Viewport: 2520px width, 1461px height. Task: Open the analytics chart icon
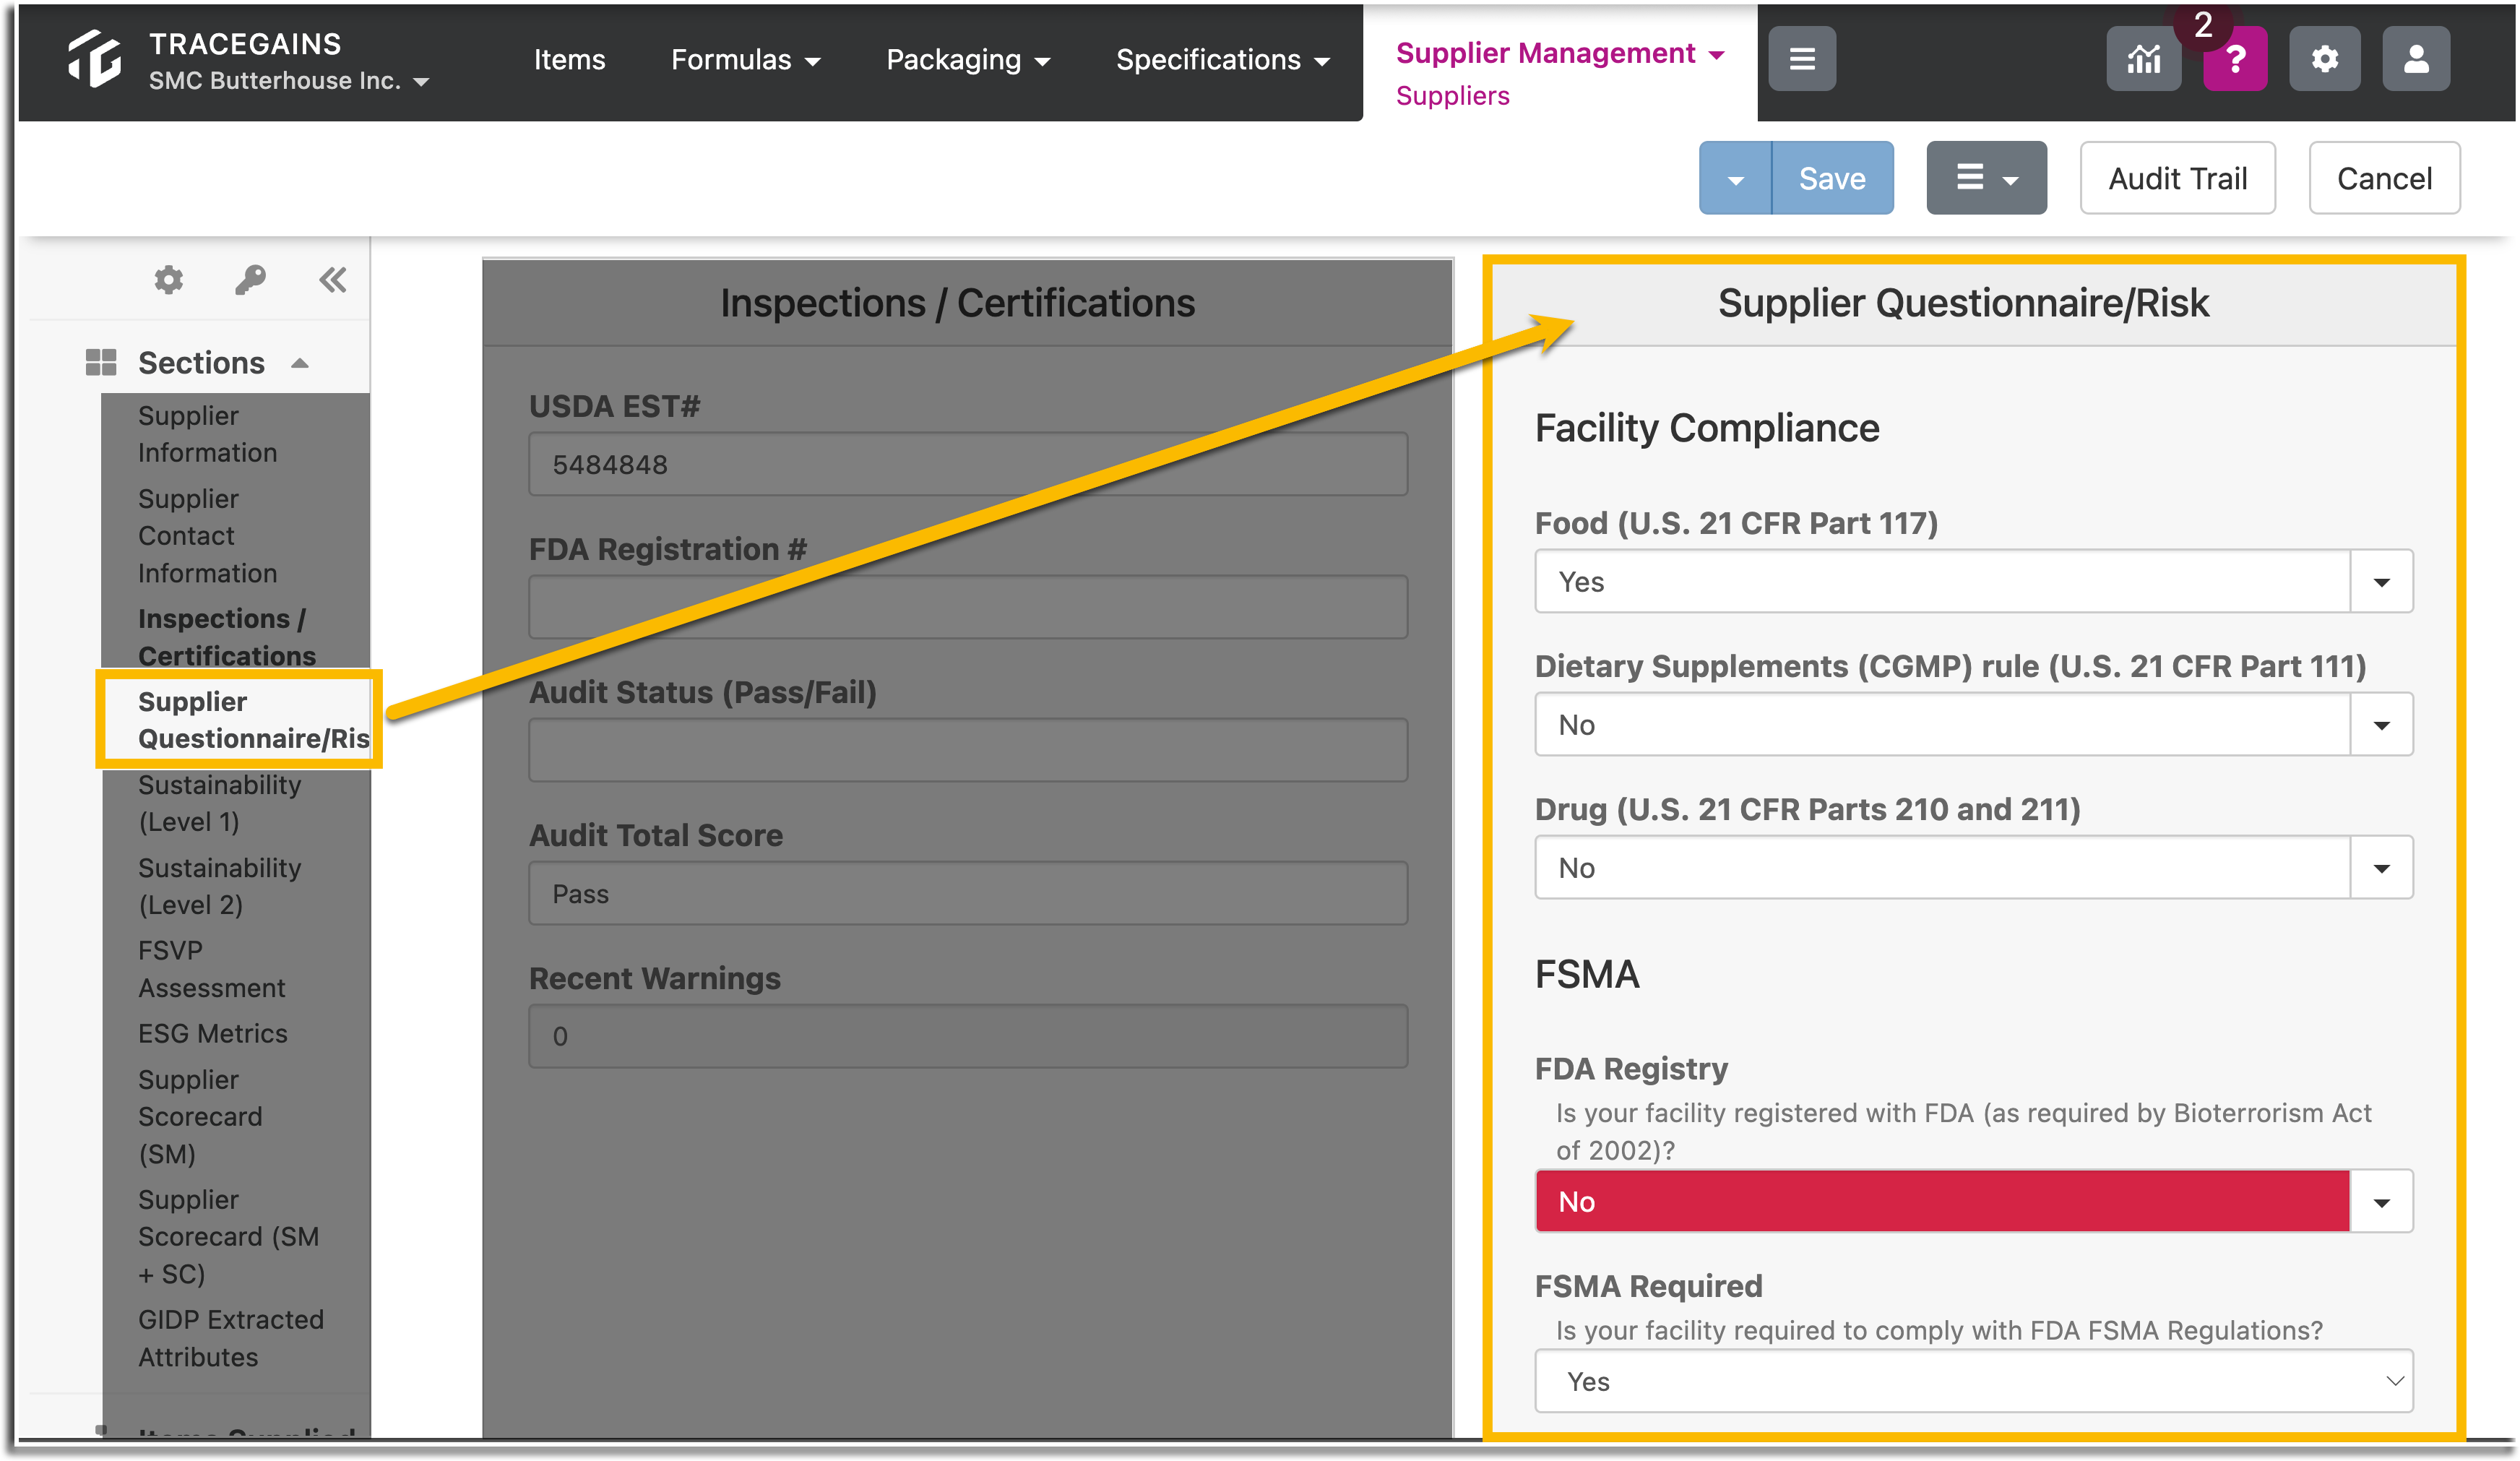click(x=2143, y=59)
